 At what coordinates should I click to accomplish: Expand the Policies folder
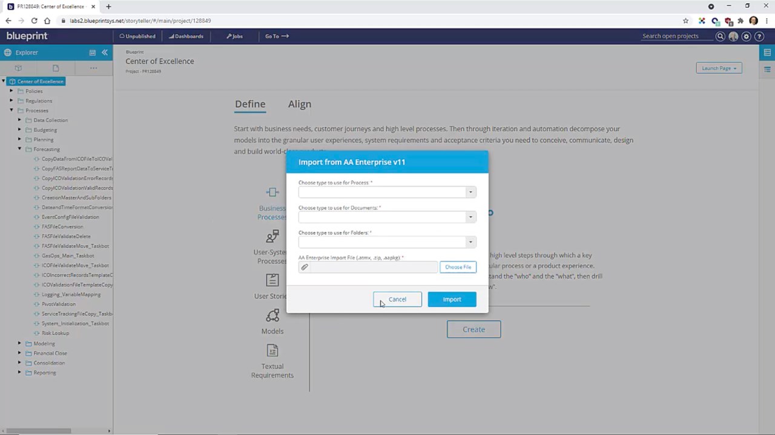(12, 91)
